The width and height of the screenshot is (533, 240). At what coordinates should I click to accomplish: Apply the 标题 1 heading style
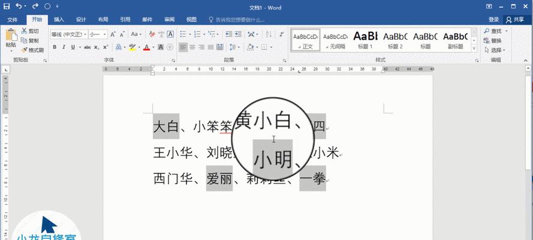coord(365,40)
